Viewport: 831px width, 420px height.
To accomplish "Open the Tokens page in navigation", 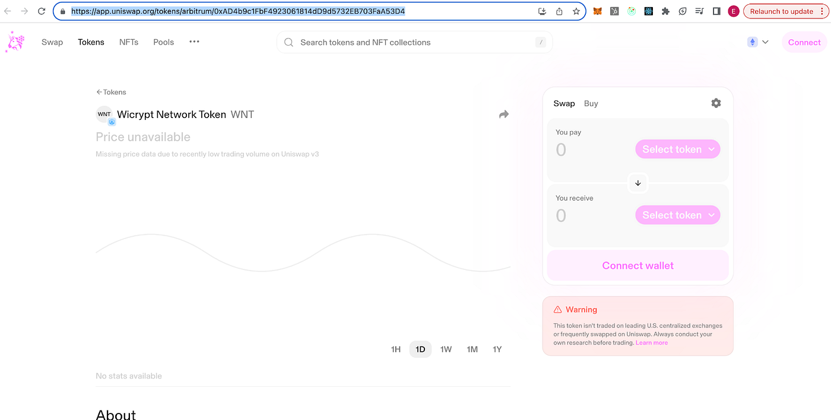I will click(x=91, y=42).
